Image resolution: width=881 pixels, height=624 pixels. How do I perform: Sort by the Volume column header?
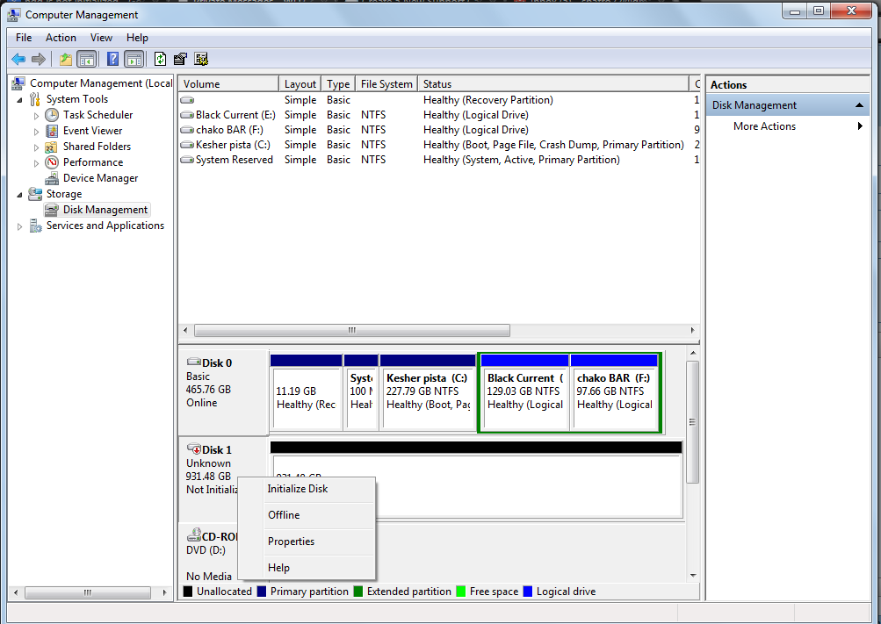(x=228, y=83)
